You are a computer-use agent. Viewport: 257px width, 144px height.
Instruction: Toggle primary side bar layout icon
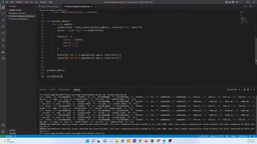click(x=226, y=2)
